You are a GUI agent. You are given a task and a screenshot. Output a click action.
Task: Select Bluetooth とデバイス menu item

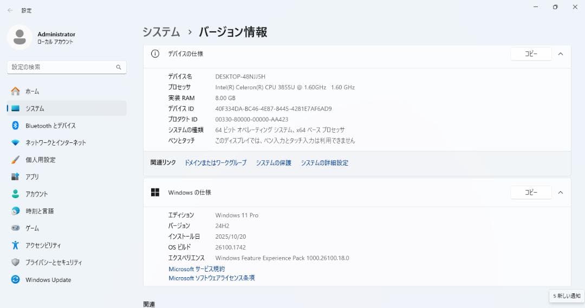click(67, 126)
